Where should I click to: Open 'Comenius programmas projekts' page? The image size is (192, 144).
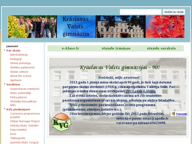[25, 115]
